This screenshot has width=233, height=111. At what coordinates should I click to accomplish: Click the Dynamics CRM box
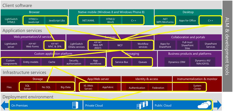177,62
